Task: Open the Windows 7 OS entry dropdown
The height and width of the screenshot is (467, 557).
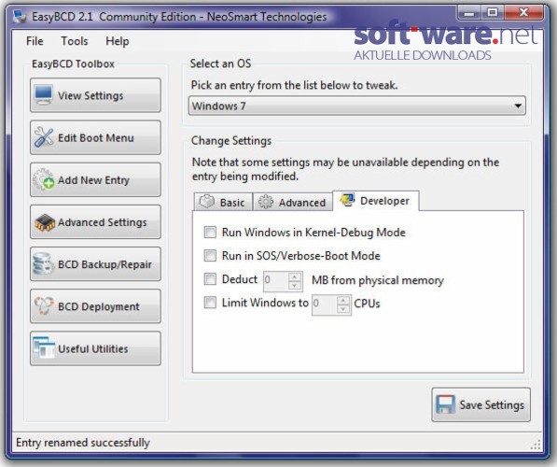Action: pos(357,106)
